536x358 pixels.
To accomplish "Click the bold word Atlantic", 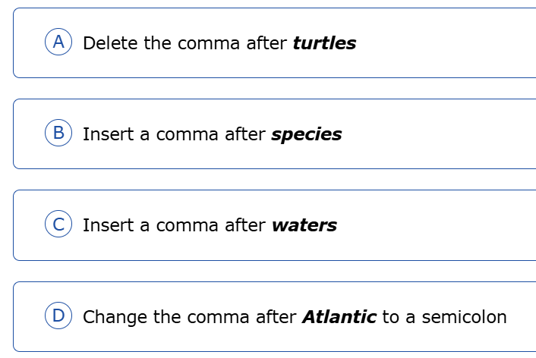I will point(339,316).
